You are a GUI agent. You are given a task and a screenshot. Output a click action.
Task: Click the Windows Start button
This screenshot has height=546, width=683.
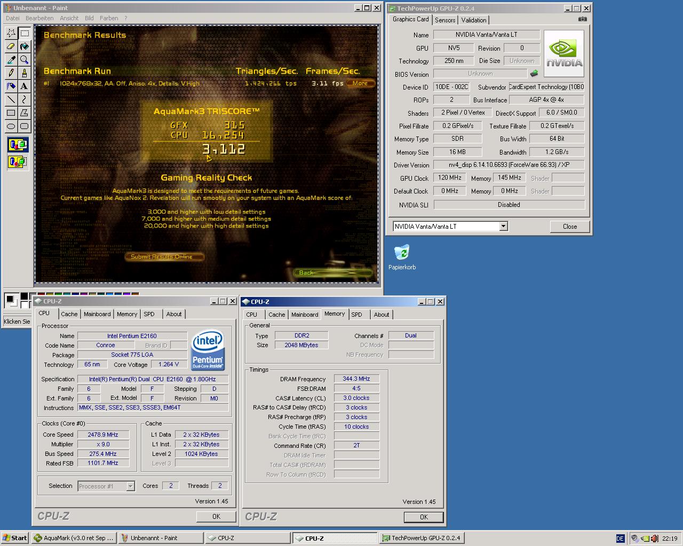pyautogui.click(x=15, y=538)
